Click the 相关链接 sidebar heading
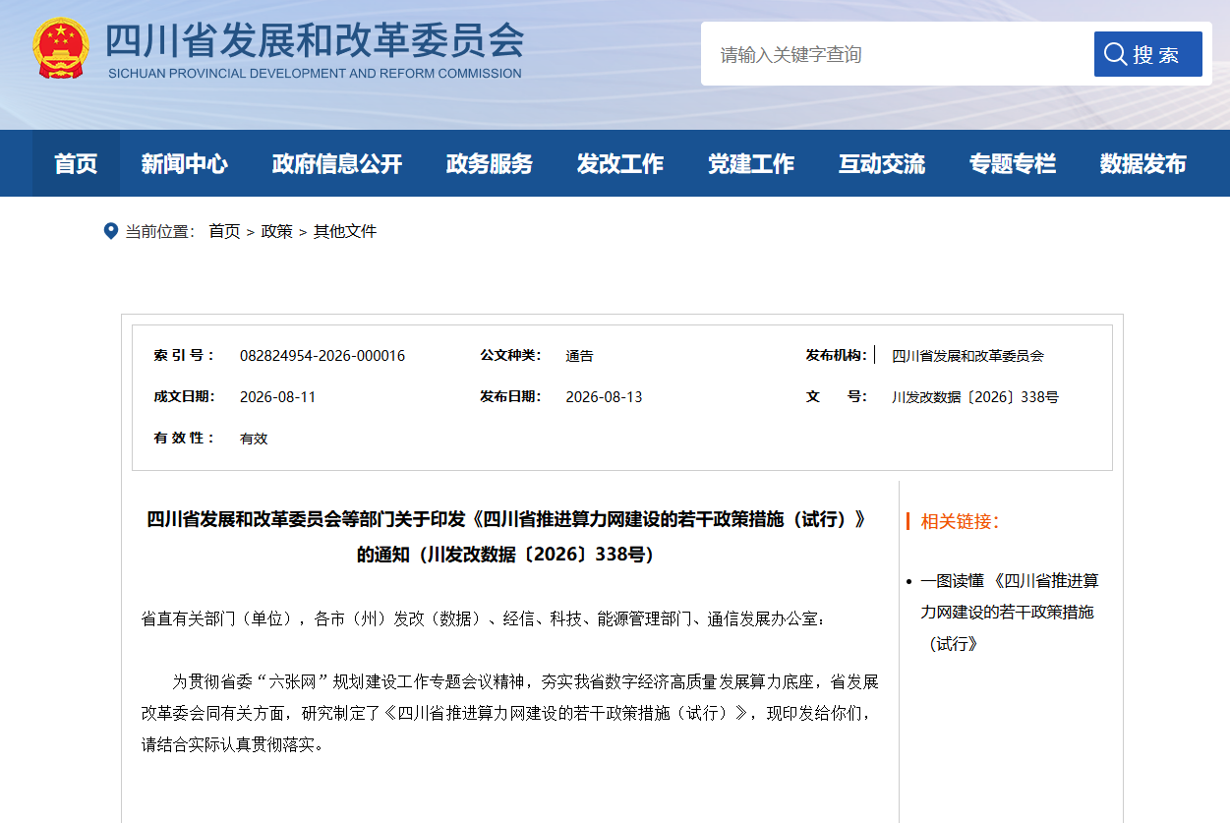The height and width of the screenshot is (823, 1230). click(x=960, y=521)
